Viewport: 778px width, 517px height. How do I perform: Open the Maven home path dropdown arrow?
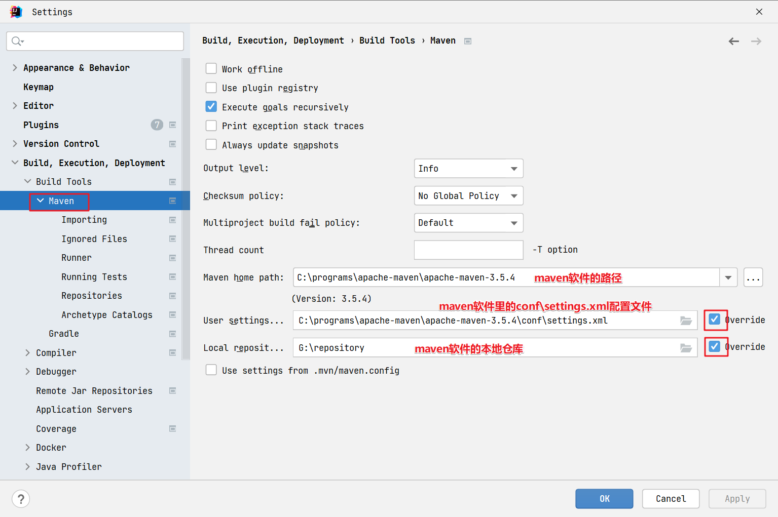728,277
